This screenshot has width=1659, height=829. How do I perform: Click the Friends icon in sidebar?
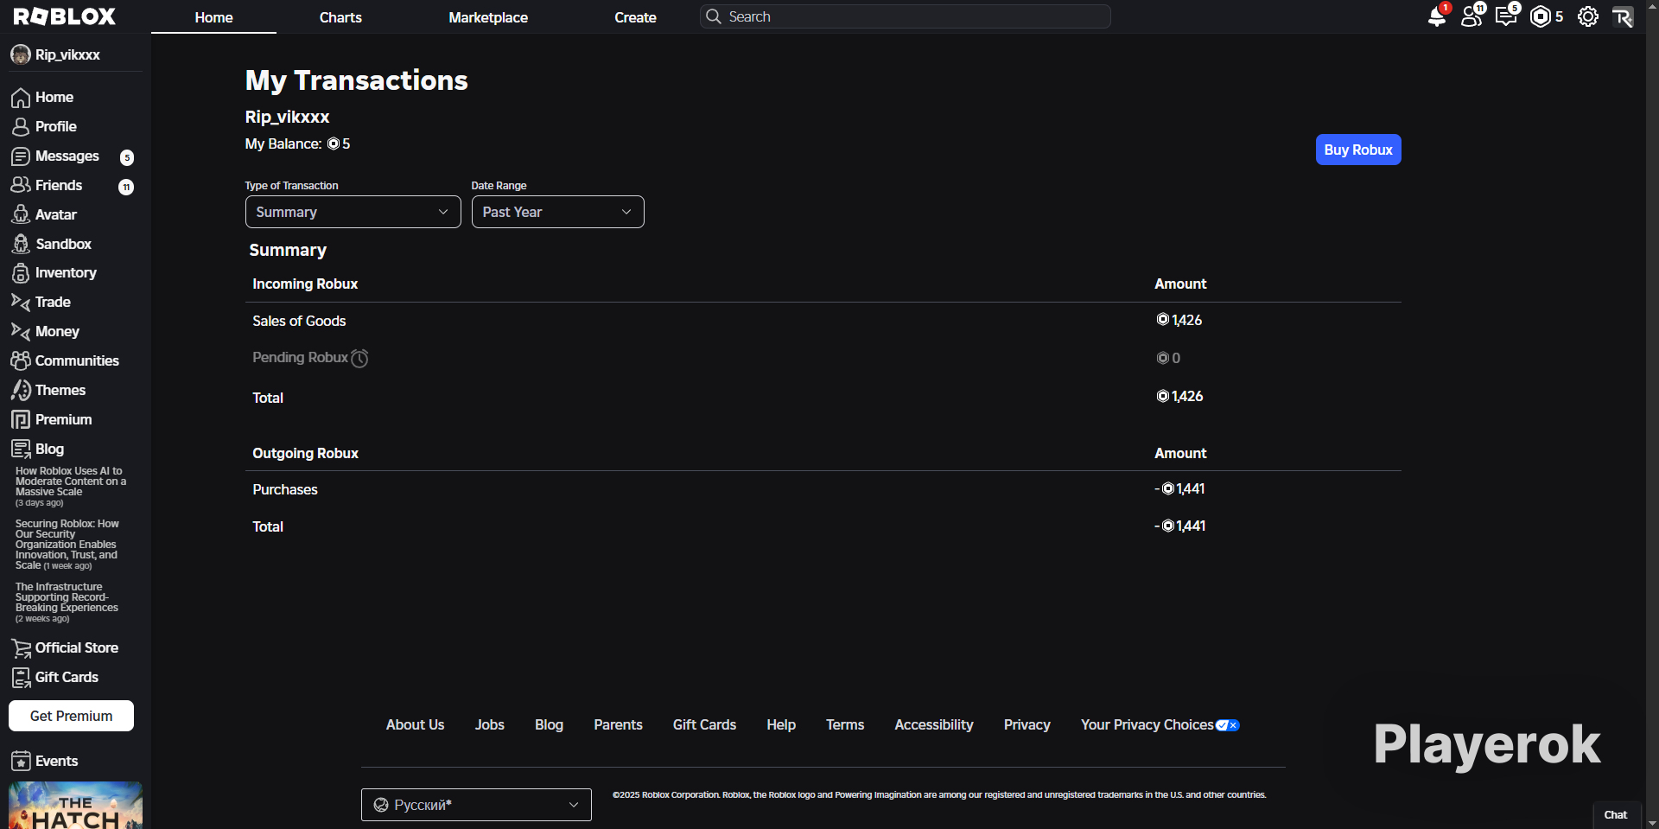coord(21,185)
